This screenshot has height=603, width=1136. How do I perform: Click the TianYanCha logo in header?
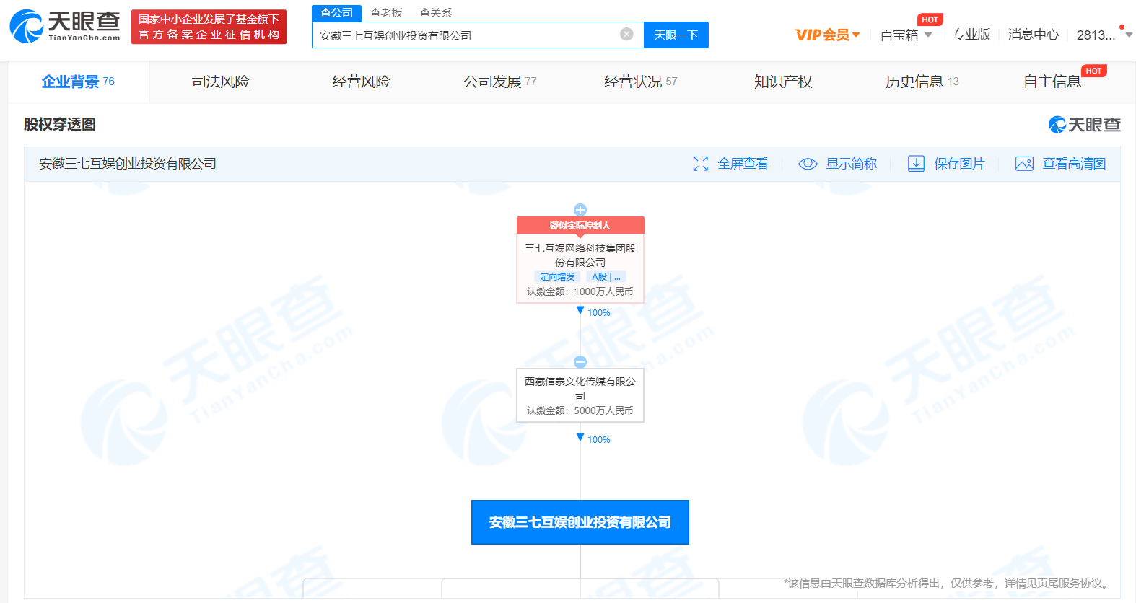click(x=65, y=27)
